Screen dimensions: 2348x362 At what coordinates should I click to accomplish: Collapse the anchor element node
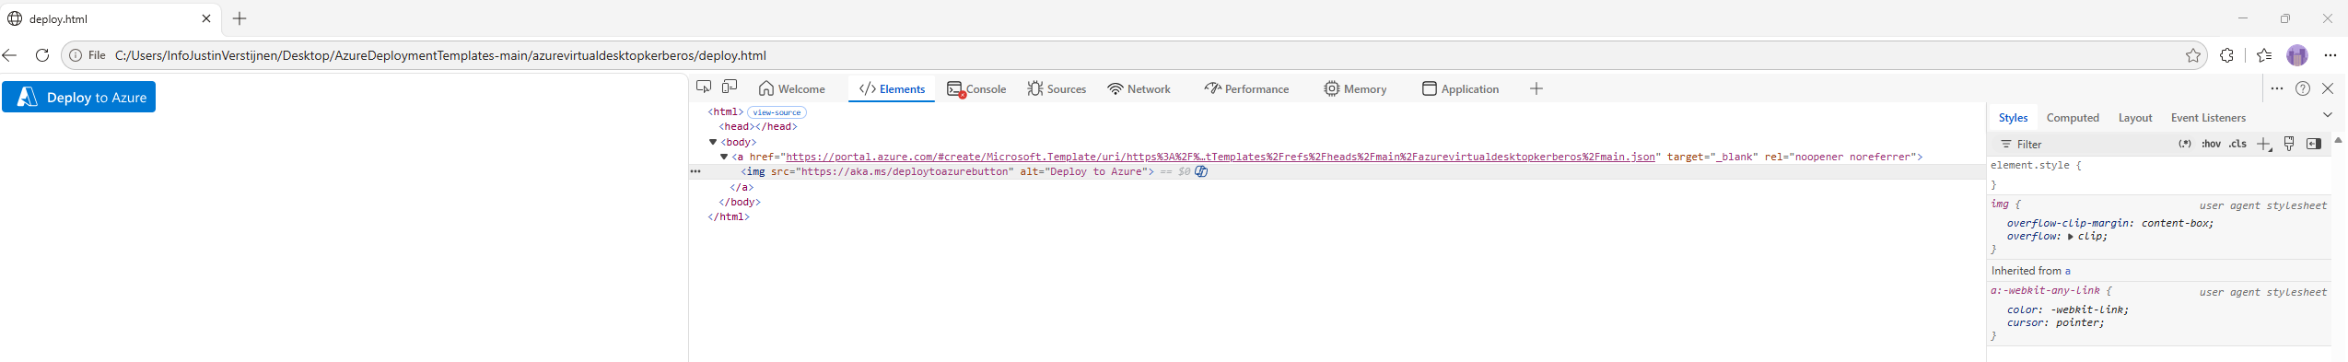click(x=724, y=157)
